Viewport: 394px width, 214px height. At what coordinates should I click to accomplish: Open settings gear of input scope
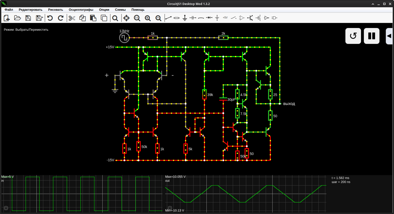6,208
